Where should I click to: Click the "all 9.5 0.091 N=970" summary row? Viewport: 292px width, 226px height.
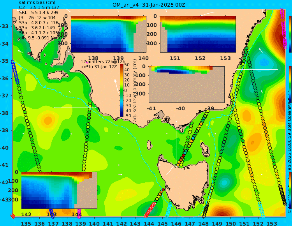coord(42,38)
